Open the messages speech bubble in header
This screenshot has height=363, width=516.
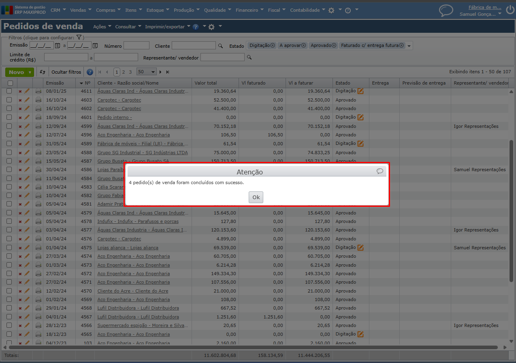point(446,11)
